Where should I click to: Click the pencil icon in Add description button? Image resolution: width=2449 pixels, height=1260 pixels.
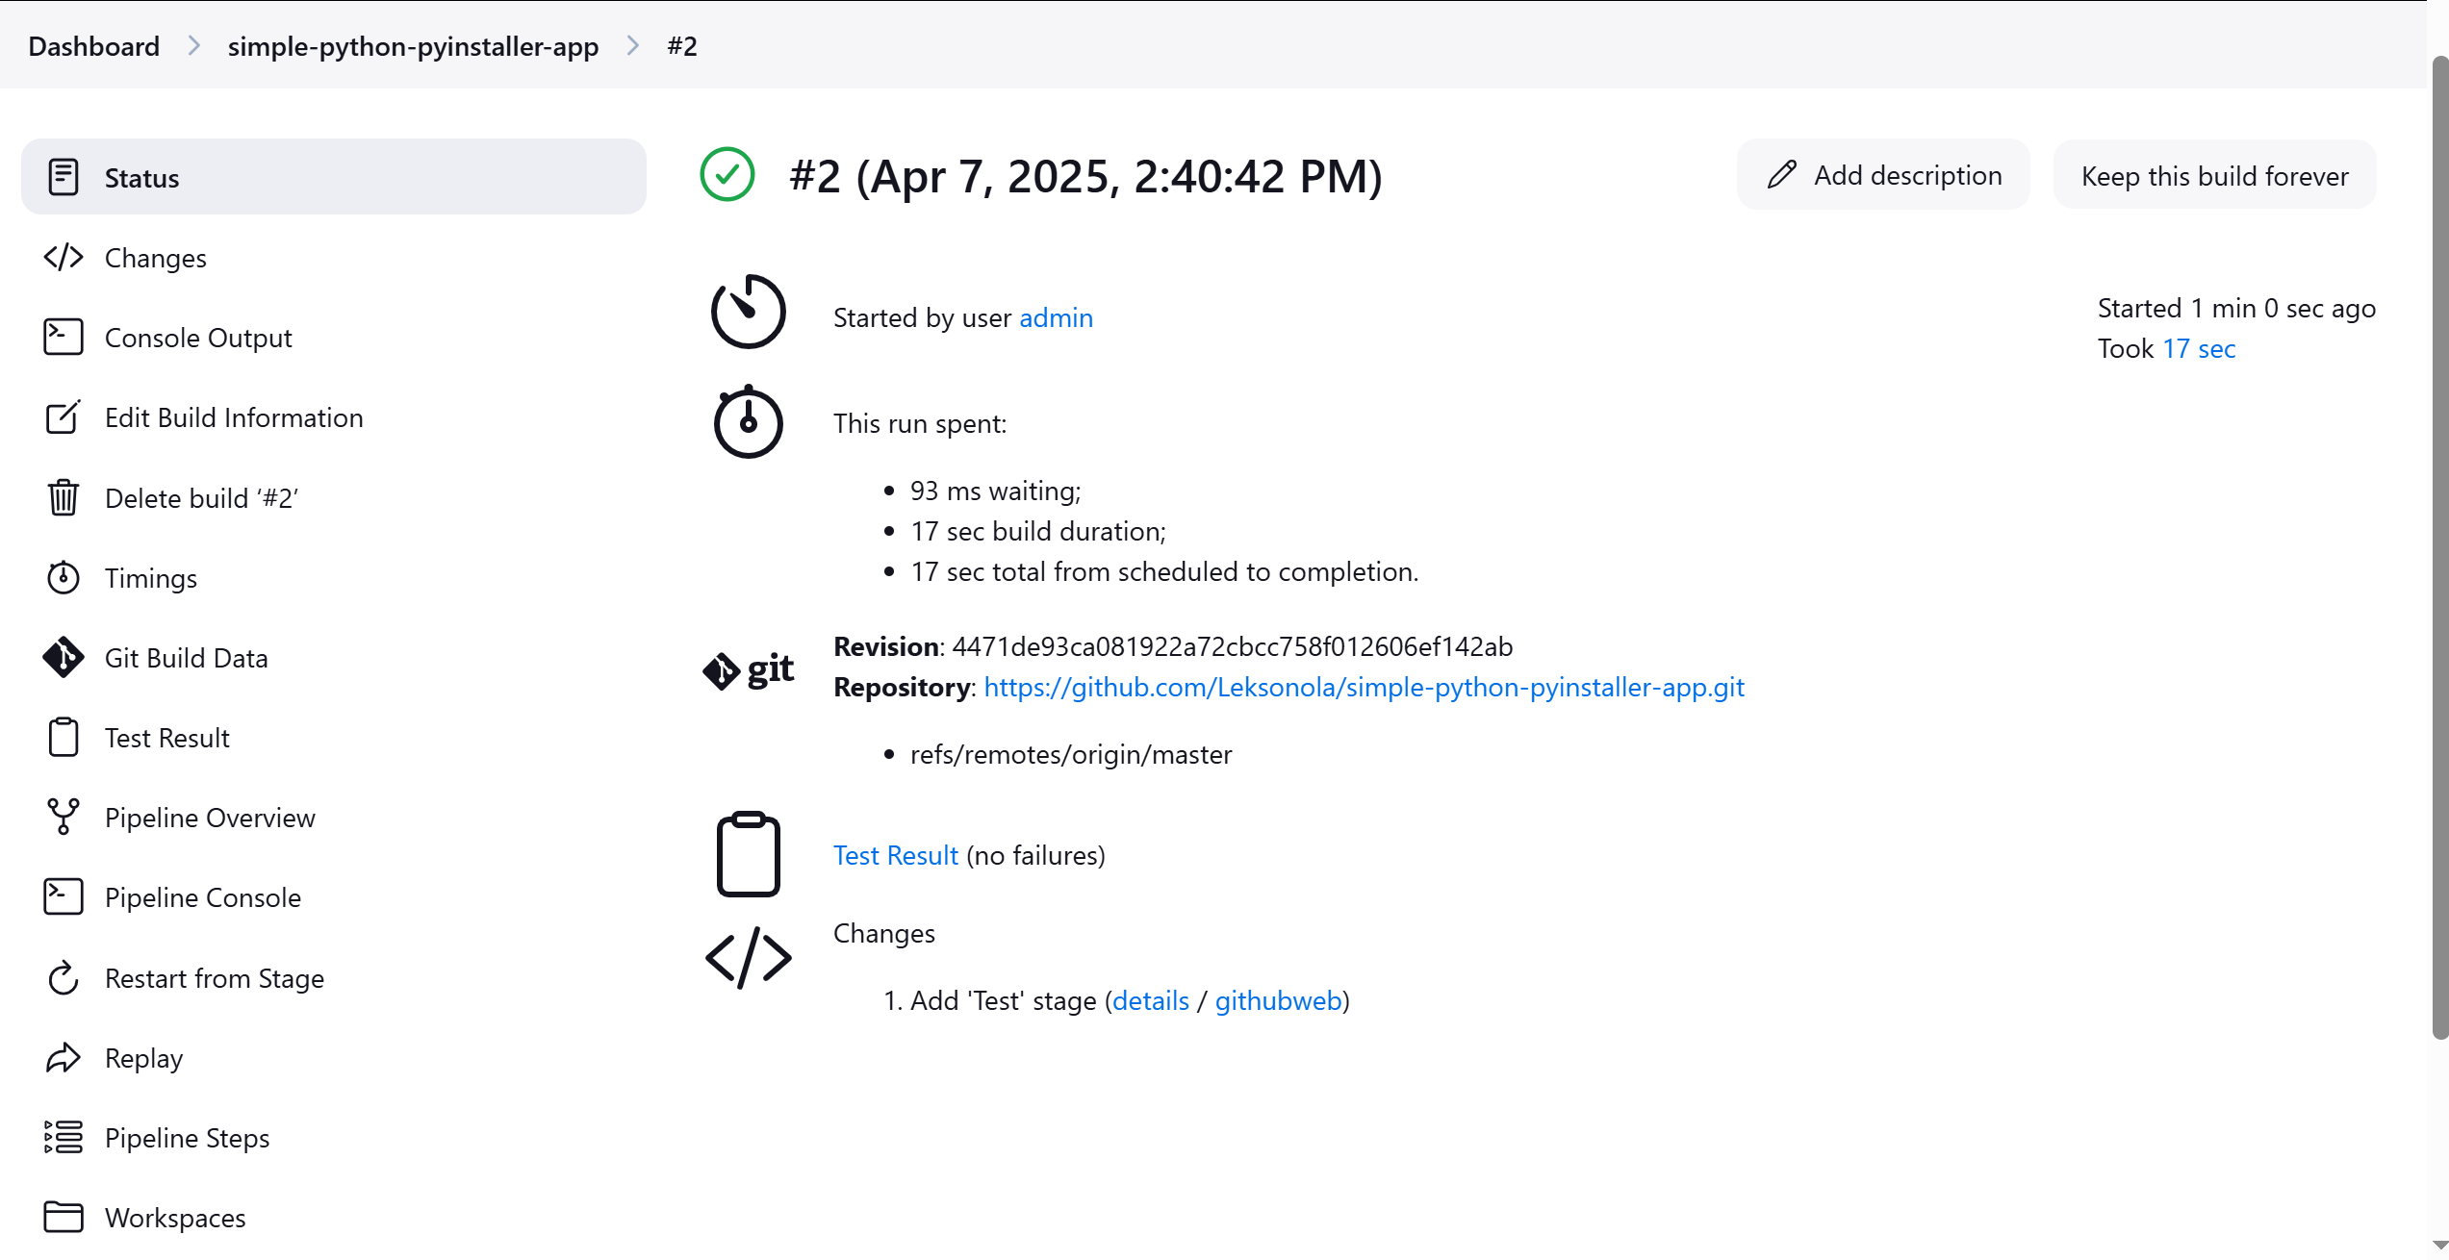[x=1782, y=175]
